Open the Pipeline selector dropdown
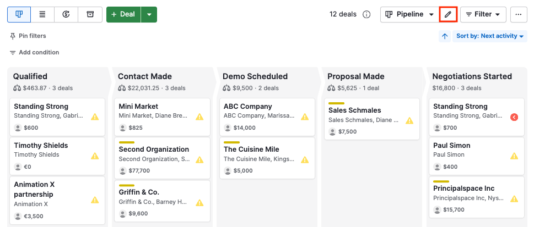 point(409,14)
